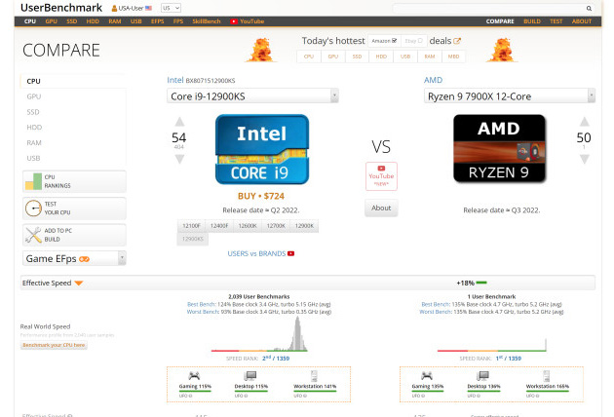Click the Intel Desktop 115% monitor icon

(x=250, y=376)
